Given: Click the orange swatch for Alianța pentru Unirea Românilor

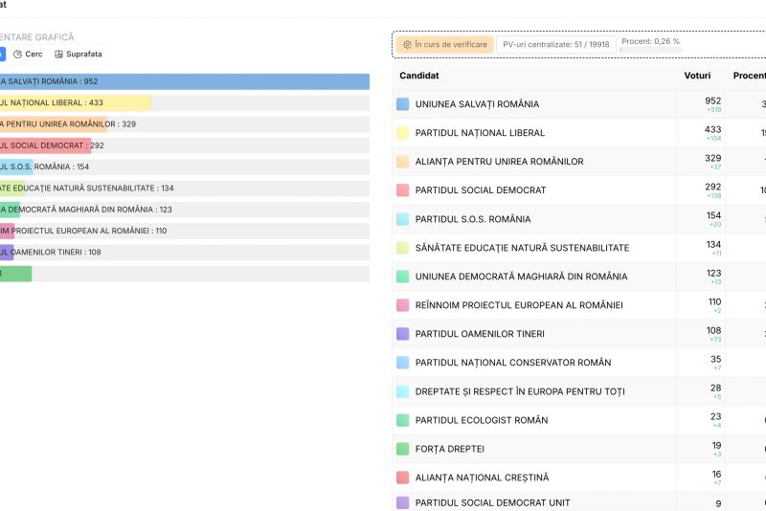Looking at the screenshot, I should (x=403, y=162).
